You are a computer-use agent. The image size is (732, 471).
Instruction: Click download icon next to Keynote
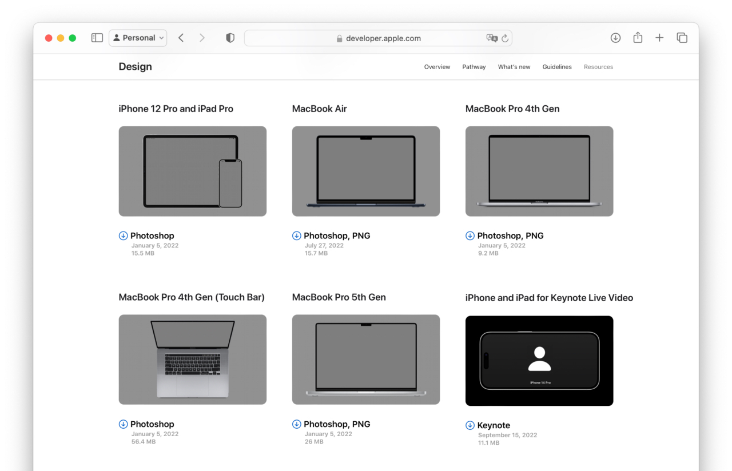click(470, 425)
